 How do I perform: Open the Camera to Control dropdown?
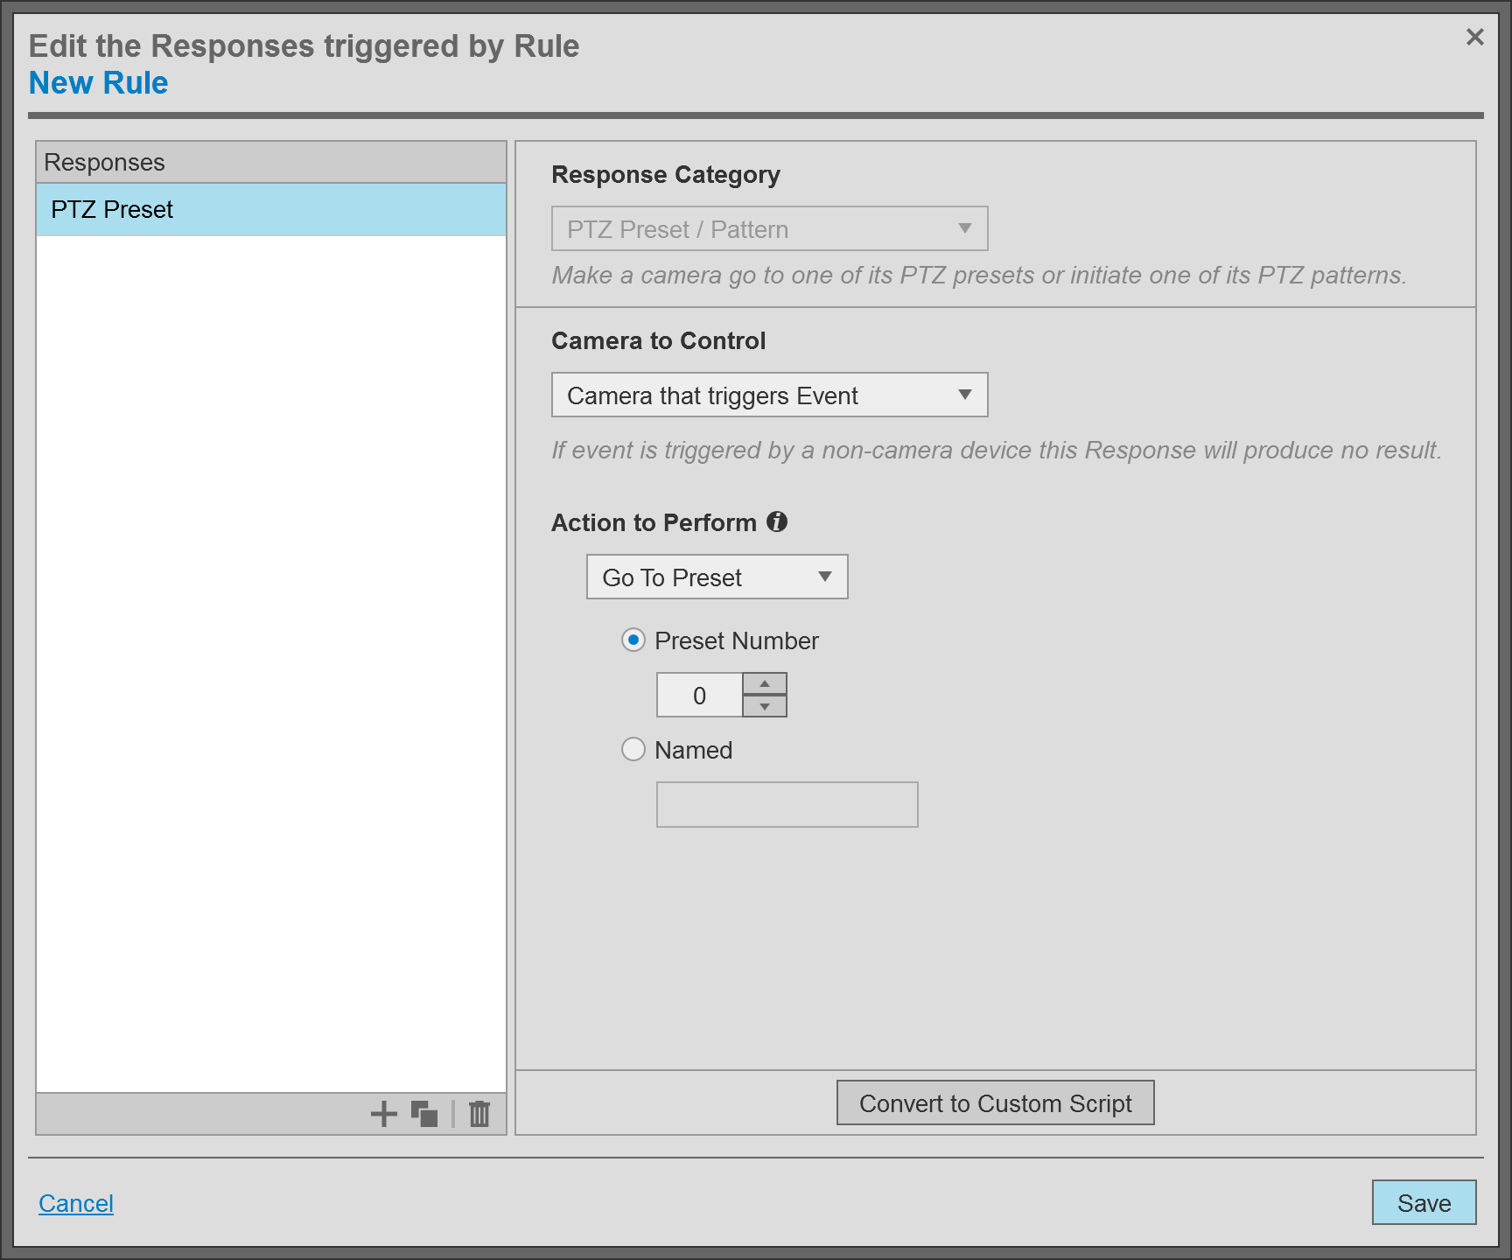coord(770,395)
